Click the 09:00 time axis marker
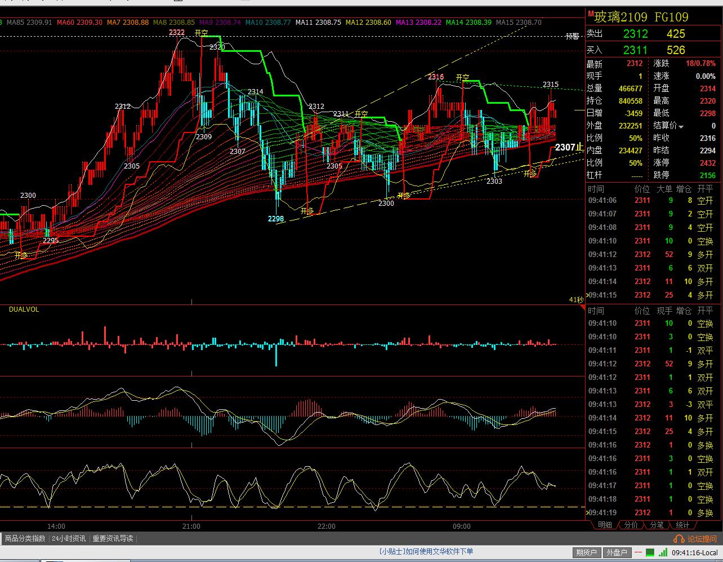The width and height of the screenshot is (723, 562). [x=462, y=526]
